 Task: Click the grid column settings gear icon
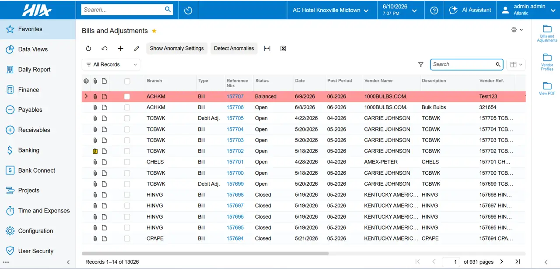pos(86,81)
